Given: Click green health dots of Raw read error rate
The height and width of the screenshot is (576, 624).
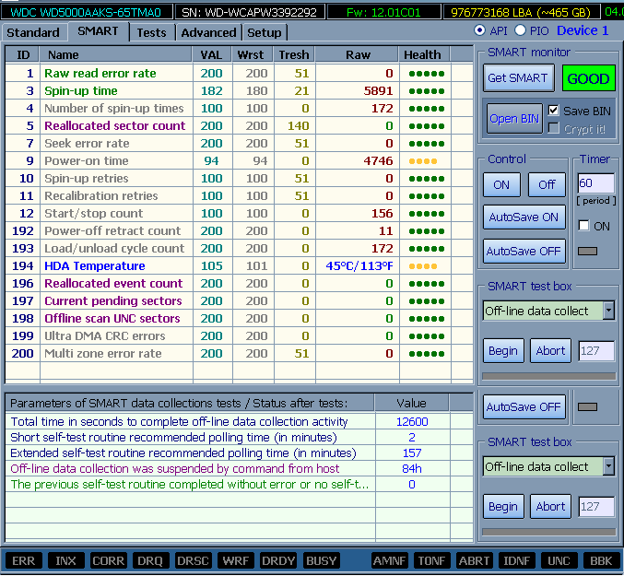Looking at the screenshot, I should (x=426, y=74).
